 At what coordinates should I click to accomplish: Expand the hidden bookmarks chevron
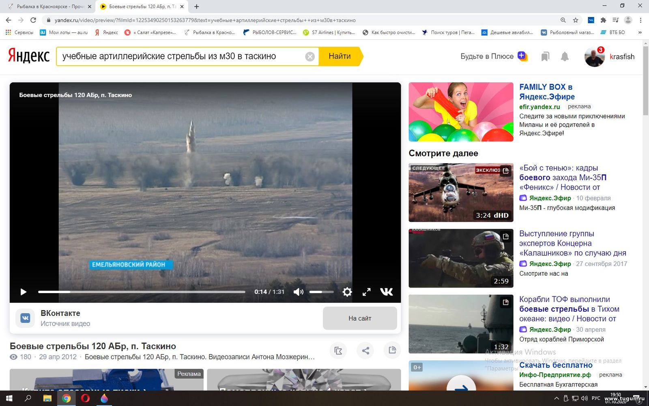640,32
